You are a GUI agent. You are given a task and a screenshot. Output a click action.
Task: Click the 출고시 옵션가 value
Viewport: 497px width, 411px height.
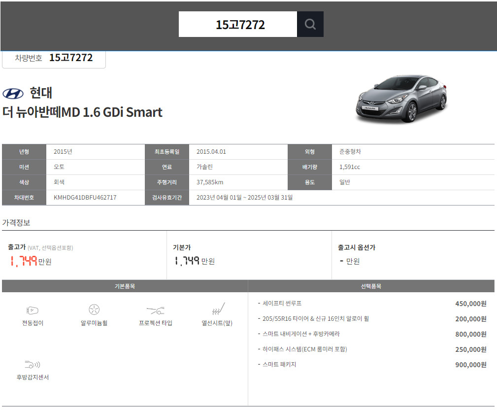click(350, 261)
